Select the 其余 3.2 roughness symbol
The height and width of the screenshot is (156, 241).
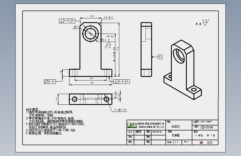[x=202, y=22]
